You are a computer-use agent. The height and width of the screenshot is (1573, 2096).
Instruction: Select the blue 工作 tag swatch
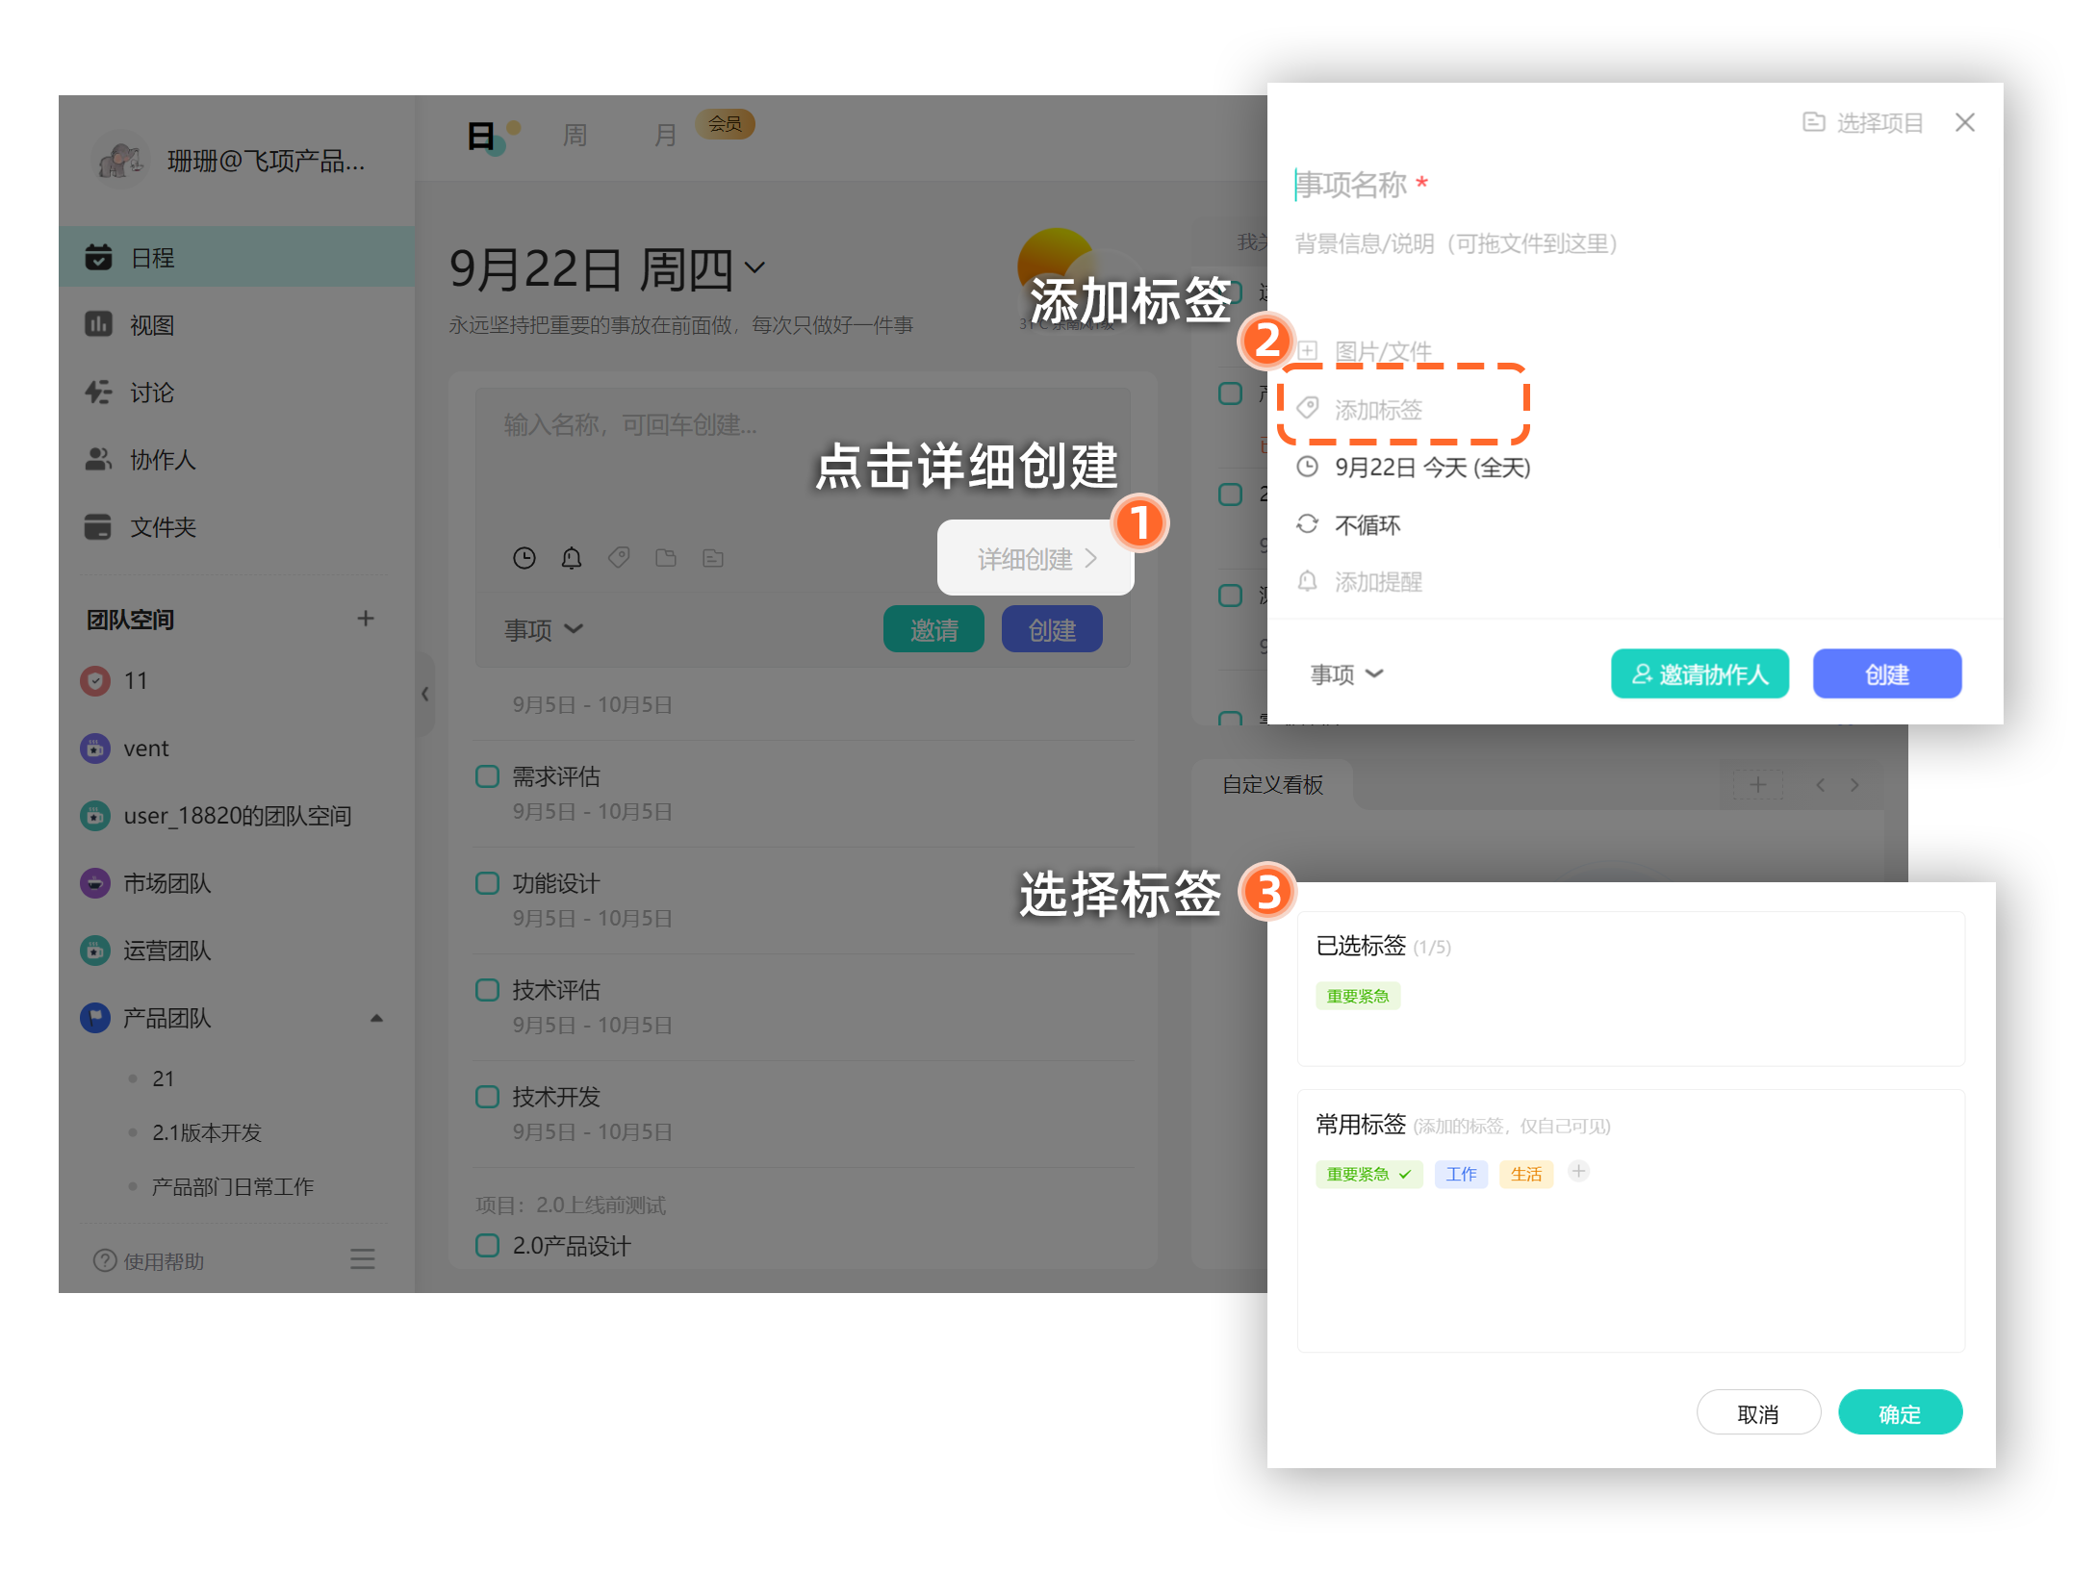pyautogui.click(x=1460, y=1174)
